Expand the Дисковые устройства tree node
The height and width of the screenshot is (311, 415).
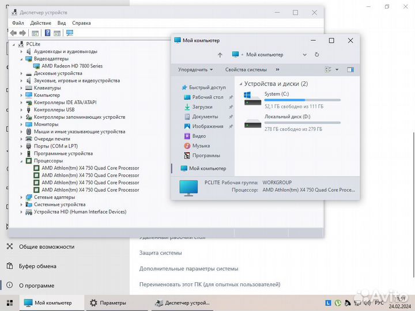22,73
